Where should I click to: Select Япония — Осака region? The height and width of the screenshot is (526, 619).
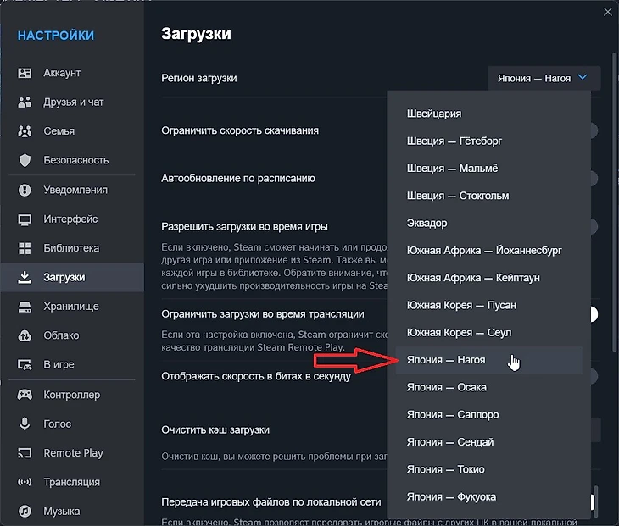point(488,388)
